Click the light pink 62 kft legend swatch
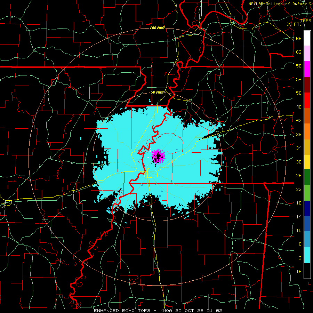Viewport: 313px width, 313px height. tap(307, 54)
